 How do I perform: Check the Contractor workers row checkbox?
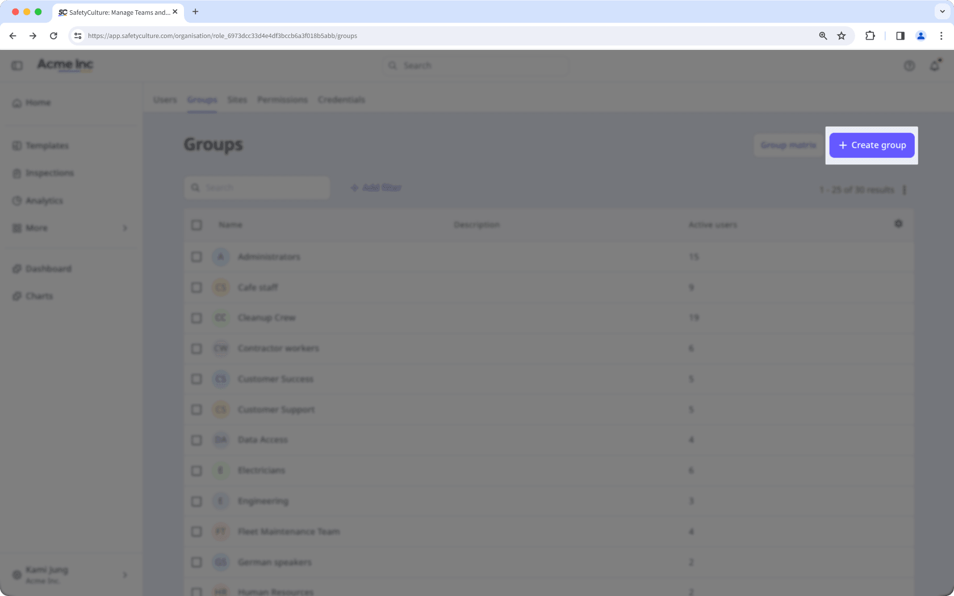[196, 349]
